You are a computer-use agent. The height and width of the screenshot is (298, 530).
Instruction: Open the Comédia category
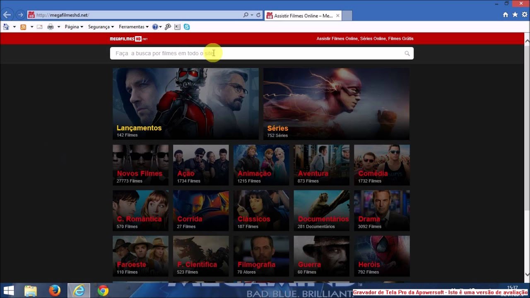[382, 165]
